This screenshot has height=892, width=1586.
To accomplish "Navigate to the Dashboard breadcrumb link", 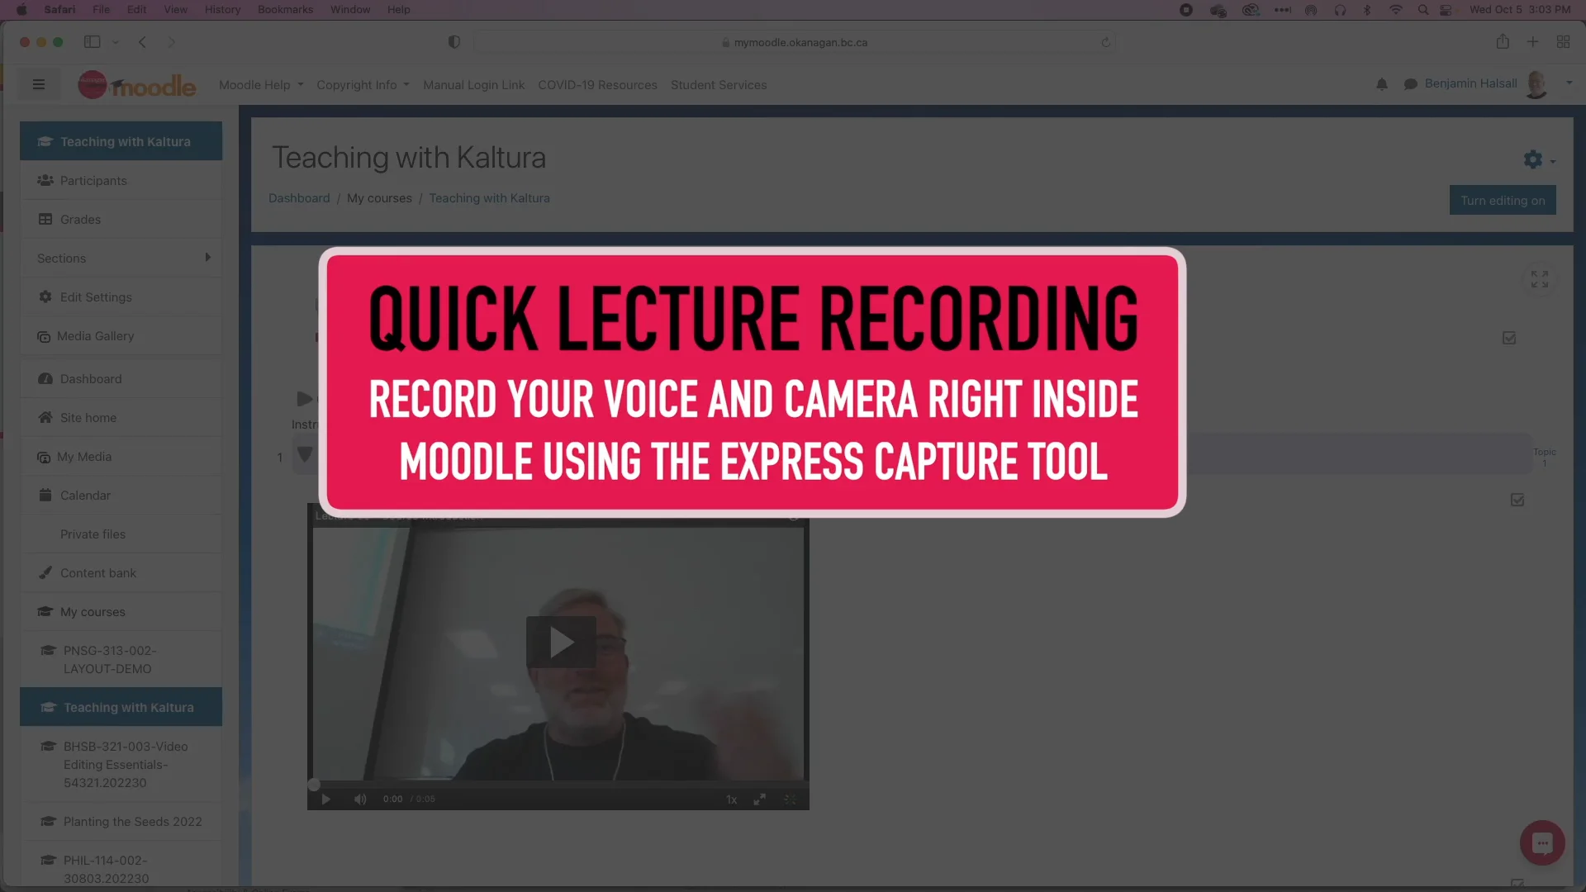I will coord(299,197).
